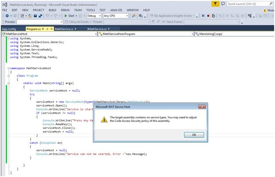Expand the Any CPU platform dropdown
Screen dimensions: 275x177
127,16
